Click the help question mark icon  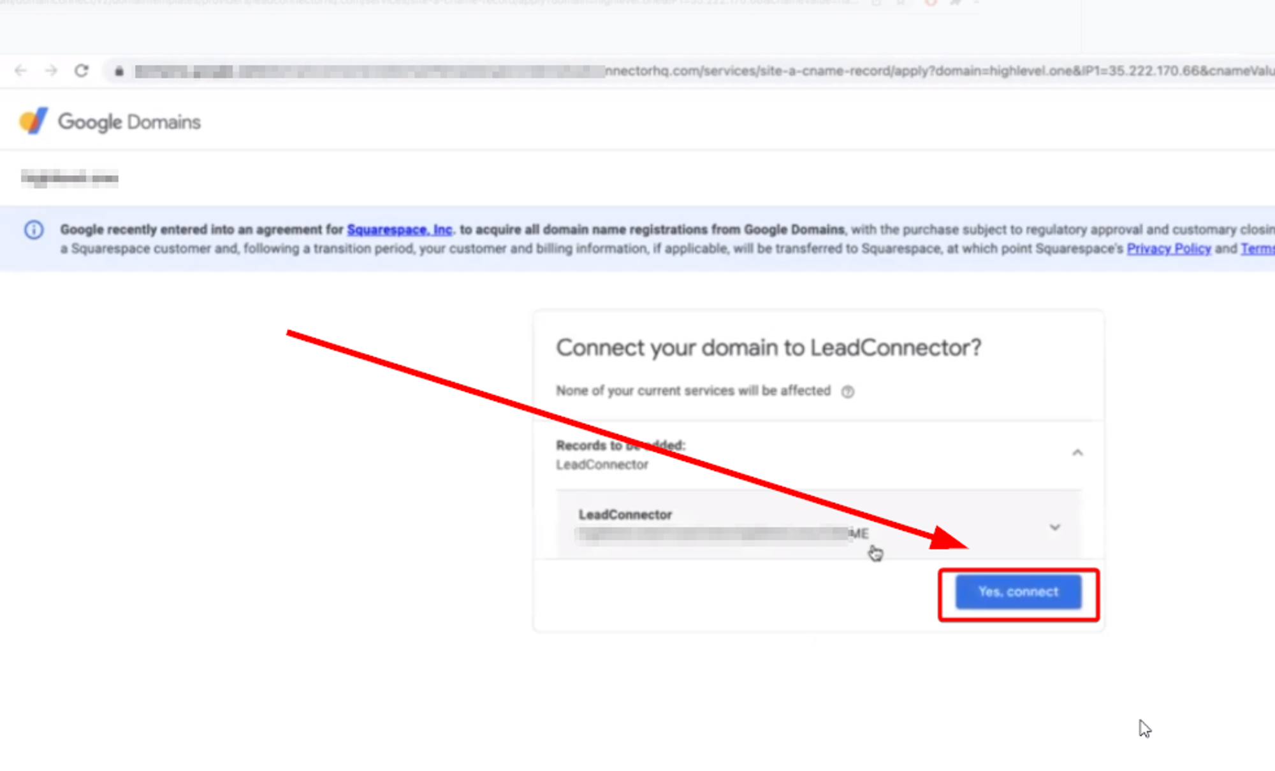pos(847,392)
